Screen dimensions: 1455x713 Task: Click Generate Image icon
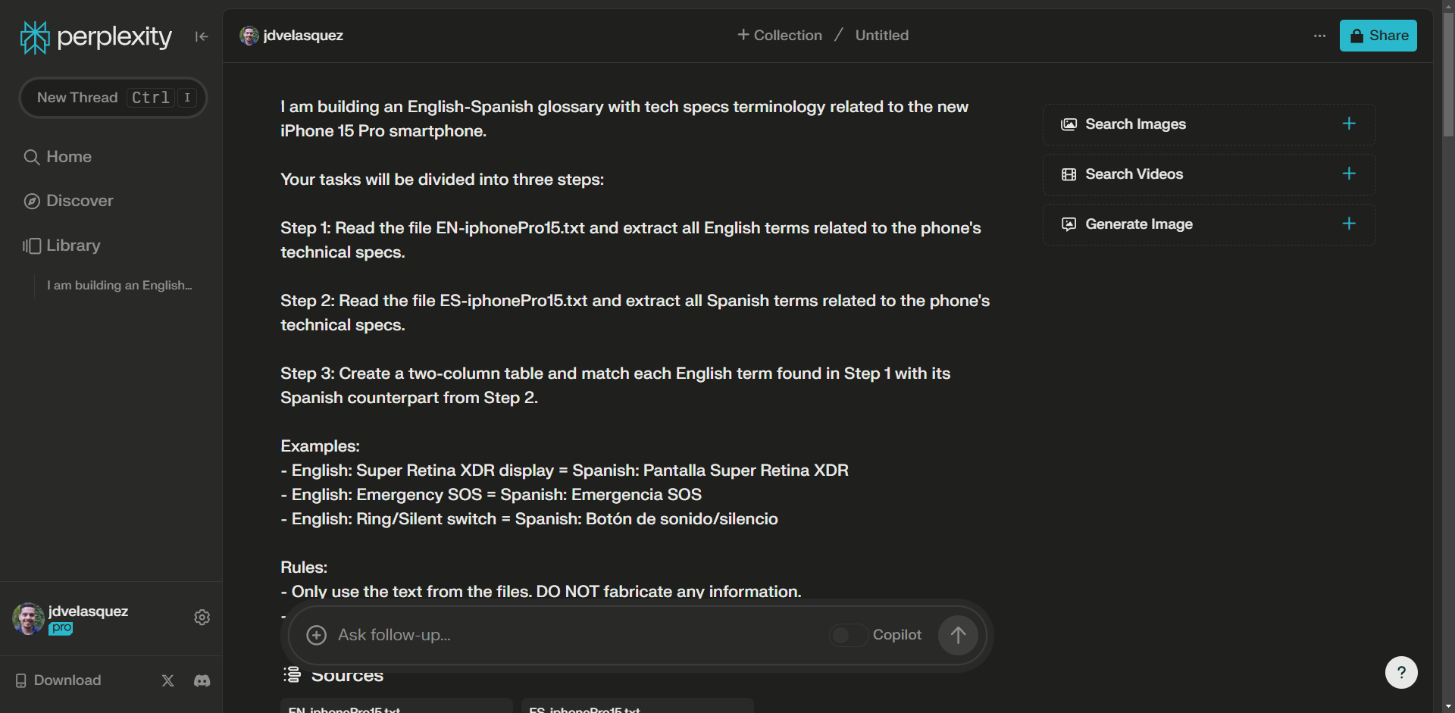pyautogui.click(x=1069, y=224)
